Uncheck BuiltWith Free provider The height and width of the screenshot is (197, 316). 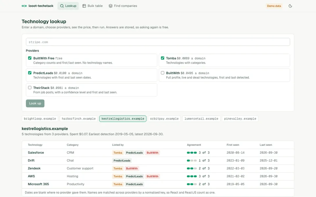(x=30, y=58)
